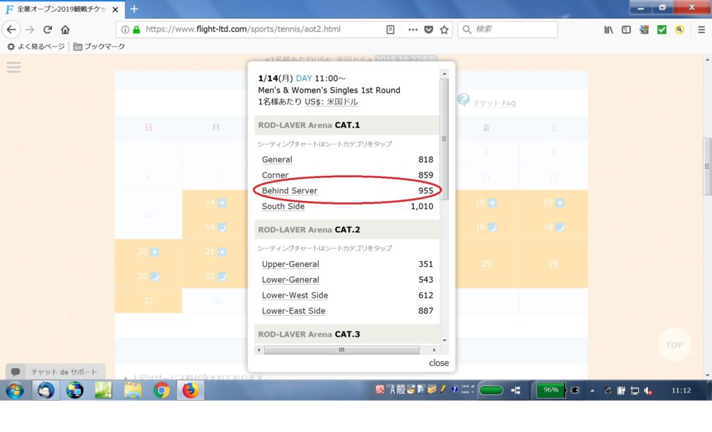712x432 pixels.
Task: Open the file explorer taskbar icon
Action: click(133, 390)
